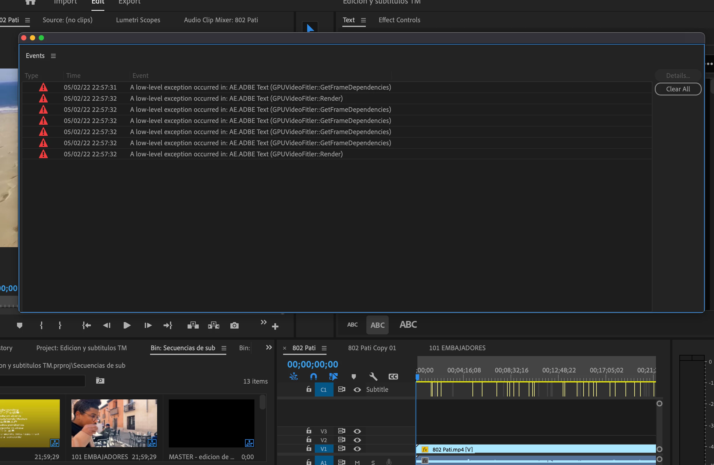The width and height of the screenshot is (714, 465).
Task: Click the Caption track options CC icon
Action: point(393,377)
